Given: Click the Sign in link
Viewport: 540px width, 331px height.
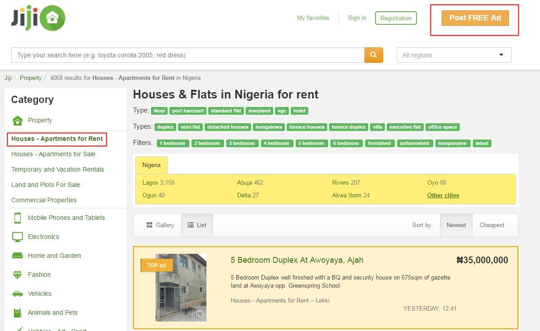Looking at the screenshot, I should click(x=357, y=18).
